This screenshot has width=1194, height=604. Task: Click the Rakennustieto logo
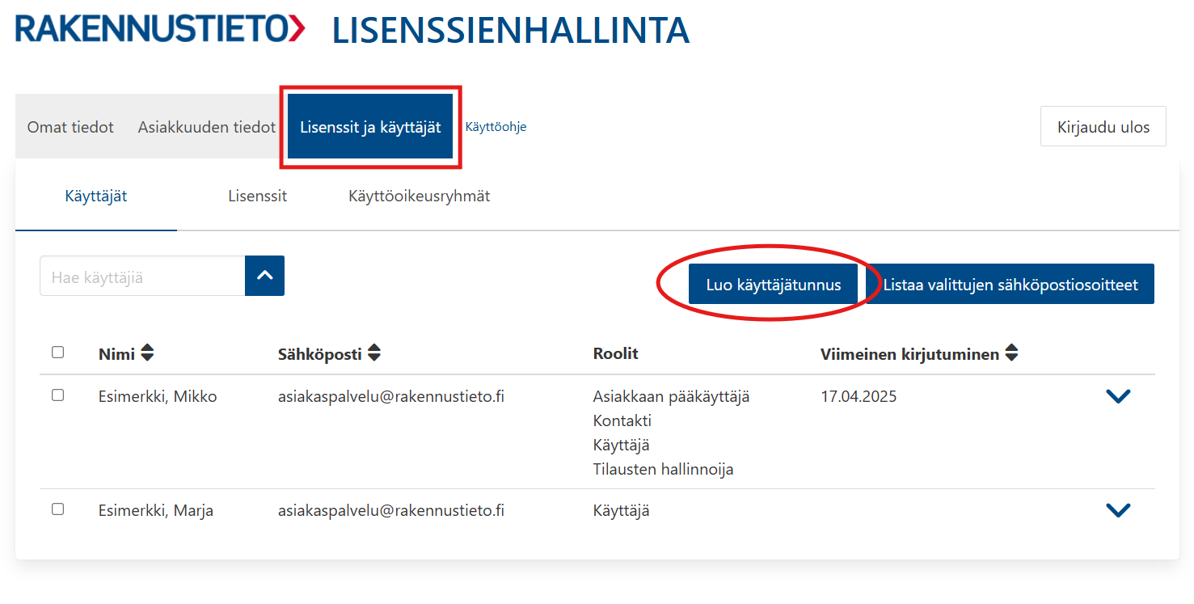coord(160,28)
